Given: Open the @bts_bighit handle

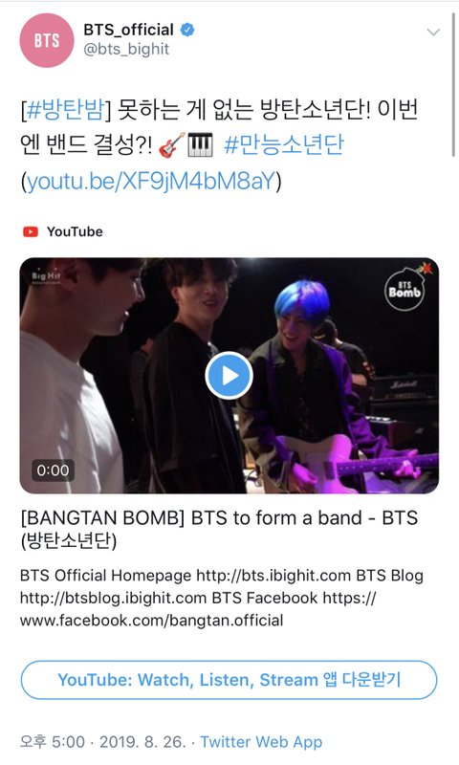Looking at the screenshot, I should (126, 50).
